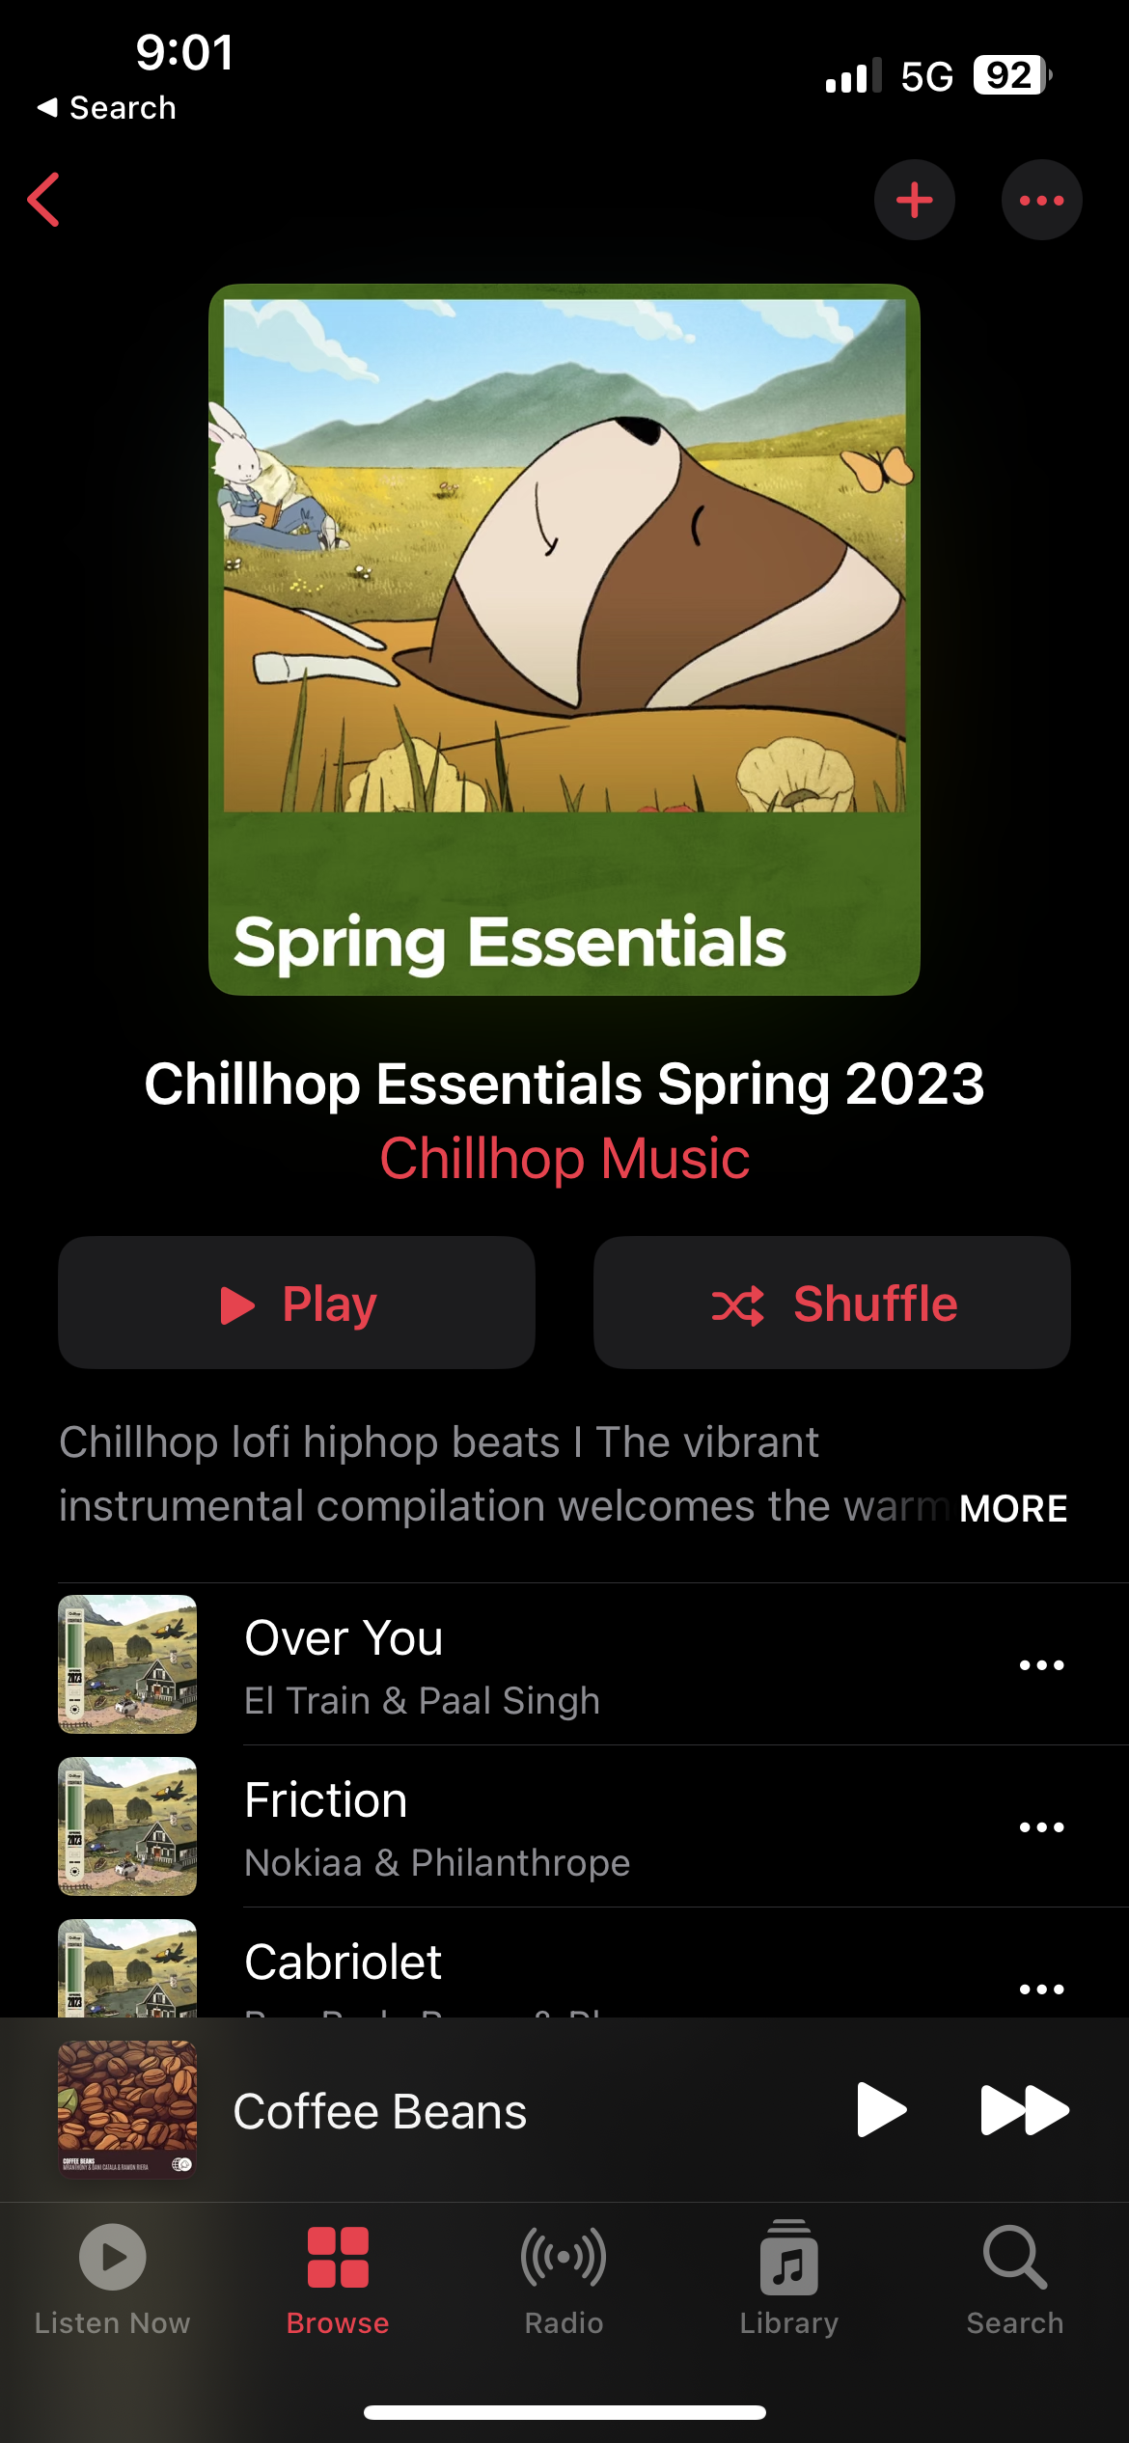
Task: Open the Search tab
Action: coord(1015,2281)
